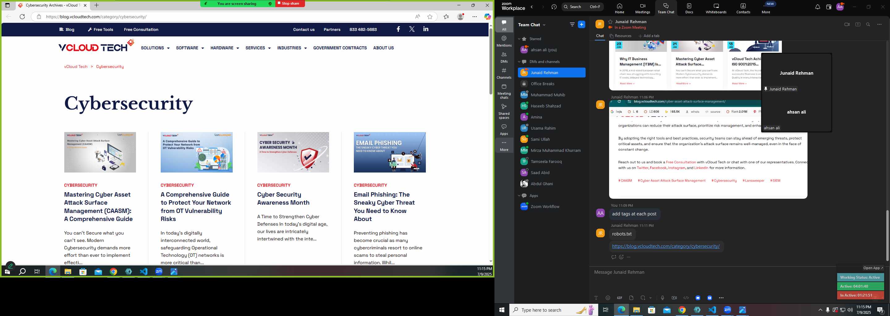Search within the Junaid Rehman chat
This screenshot has height=316, width=890.
point(868,24)
